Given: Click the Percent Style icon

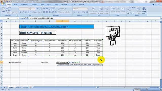Looking at the screenshot, I should (78, 12).
